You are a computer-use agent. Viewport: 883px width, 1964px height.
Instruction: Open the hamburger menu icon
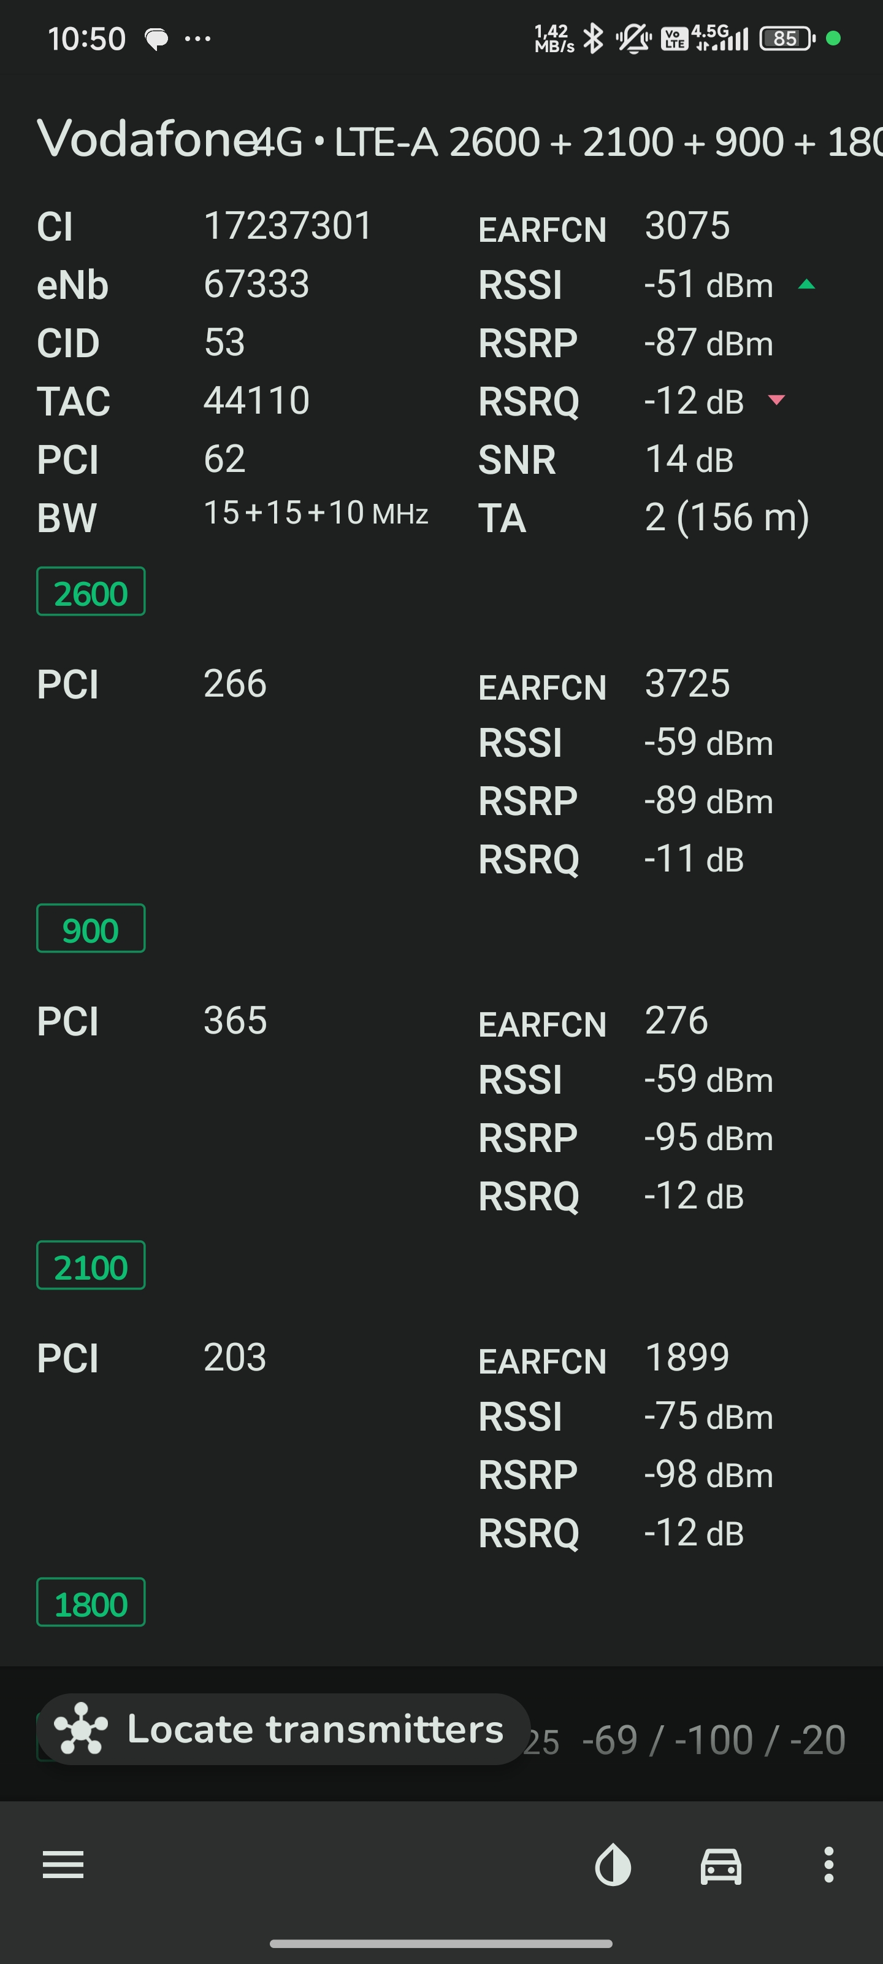pos(63,1865)
